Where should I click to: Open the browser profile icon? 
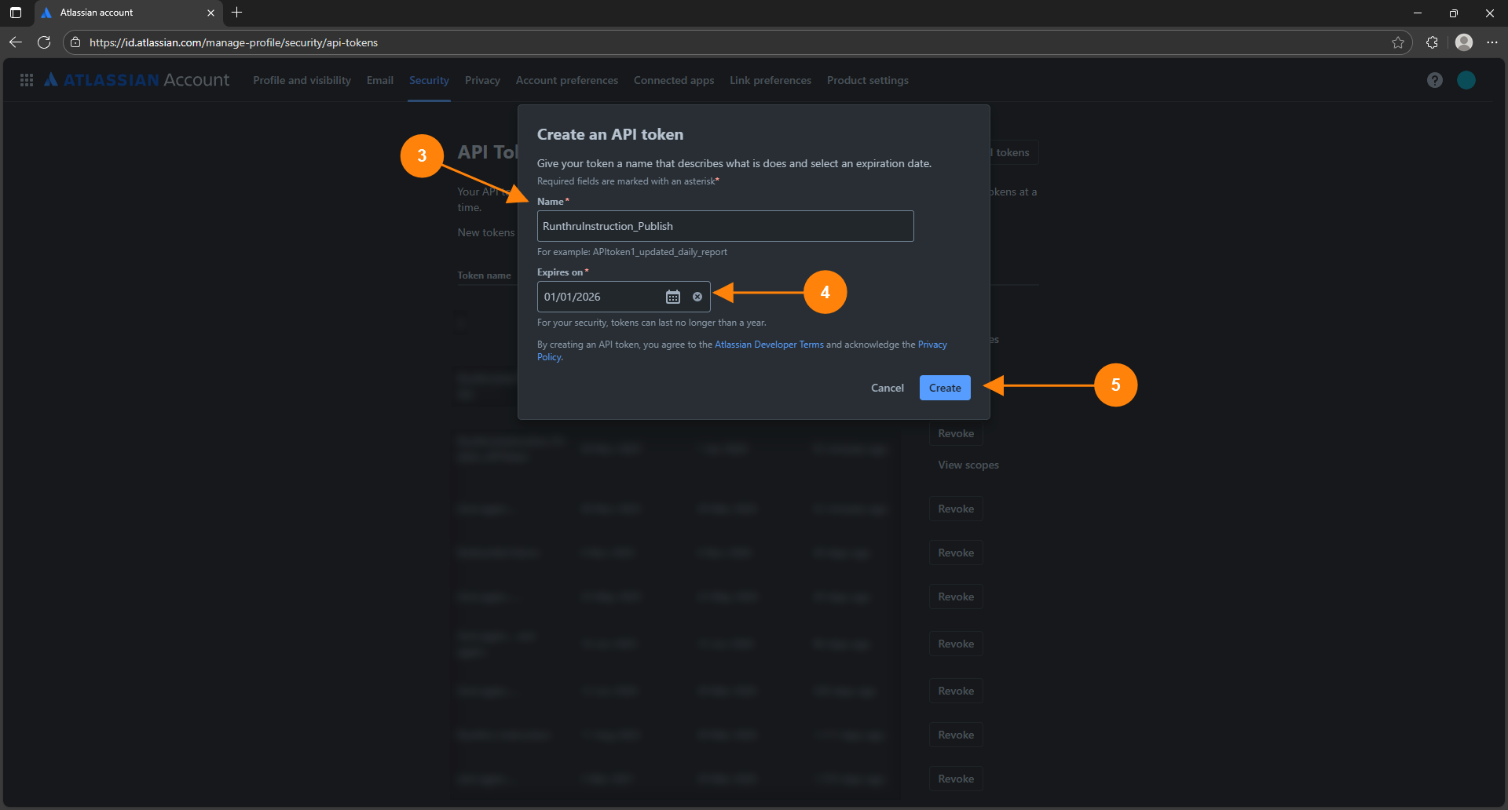coord(1463,42)
